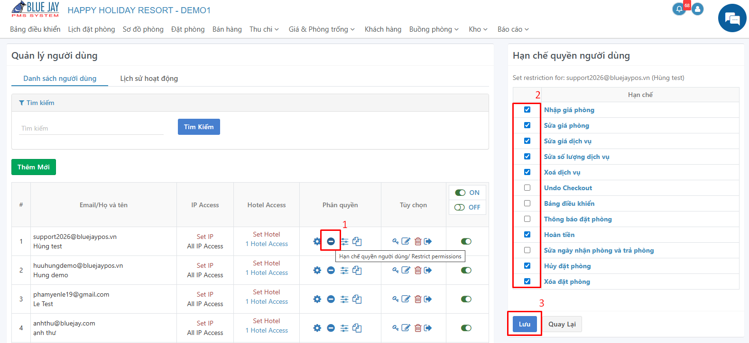Restrict permissions icon for phamyenle19@gmail.com
Image resolution: width=749 pixels, height=343 pixels.
tap(331, 299)
